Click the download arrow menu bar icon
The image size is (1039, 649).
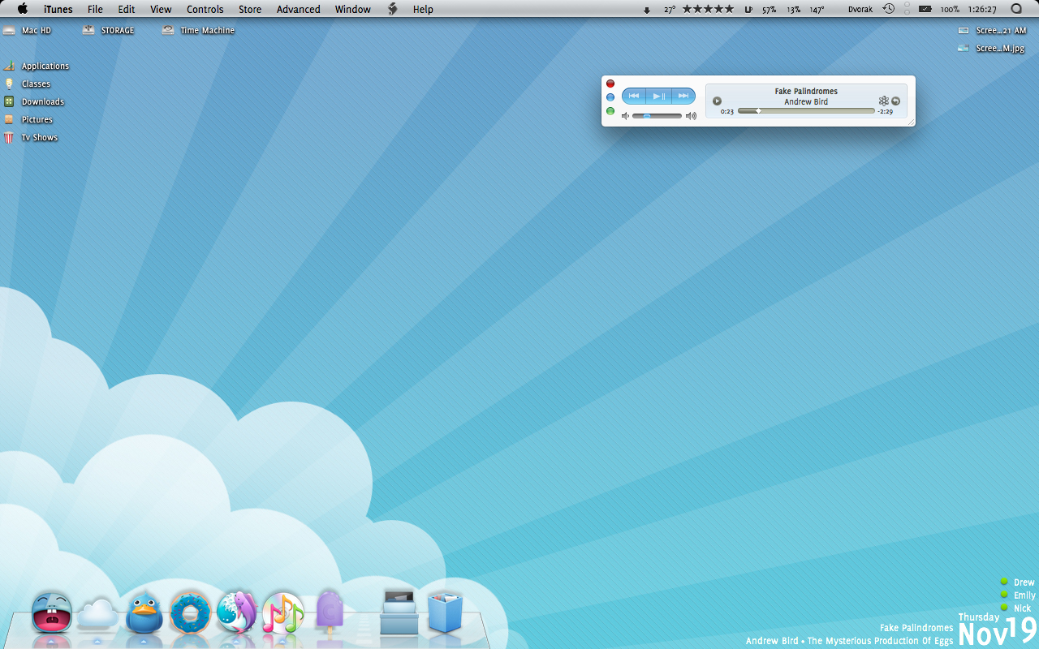pos(647,10)
